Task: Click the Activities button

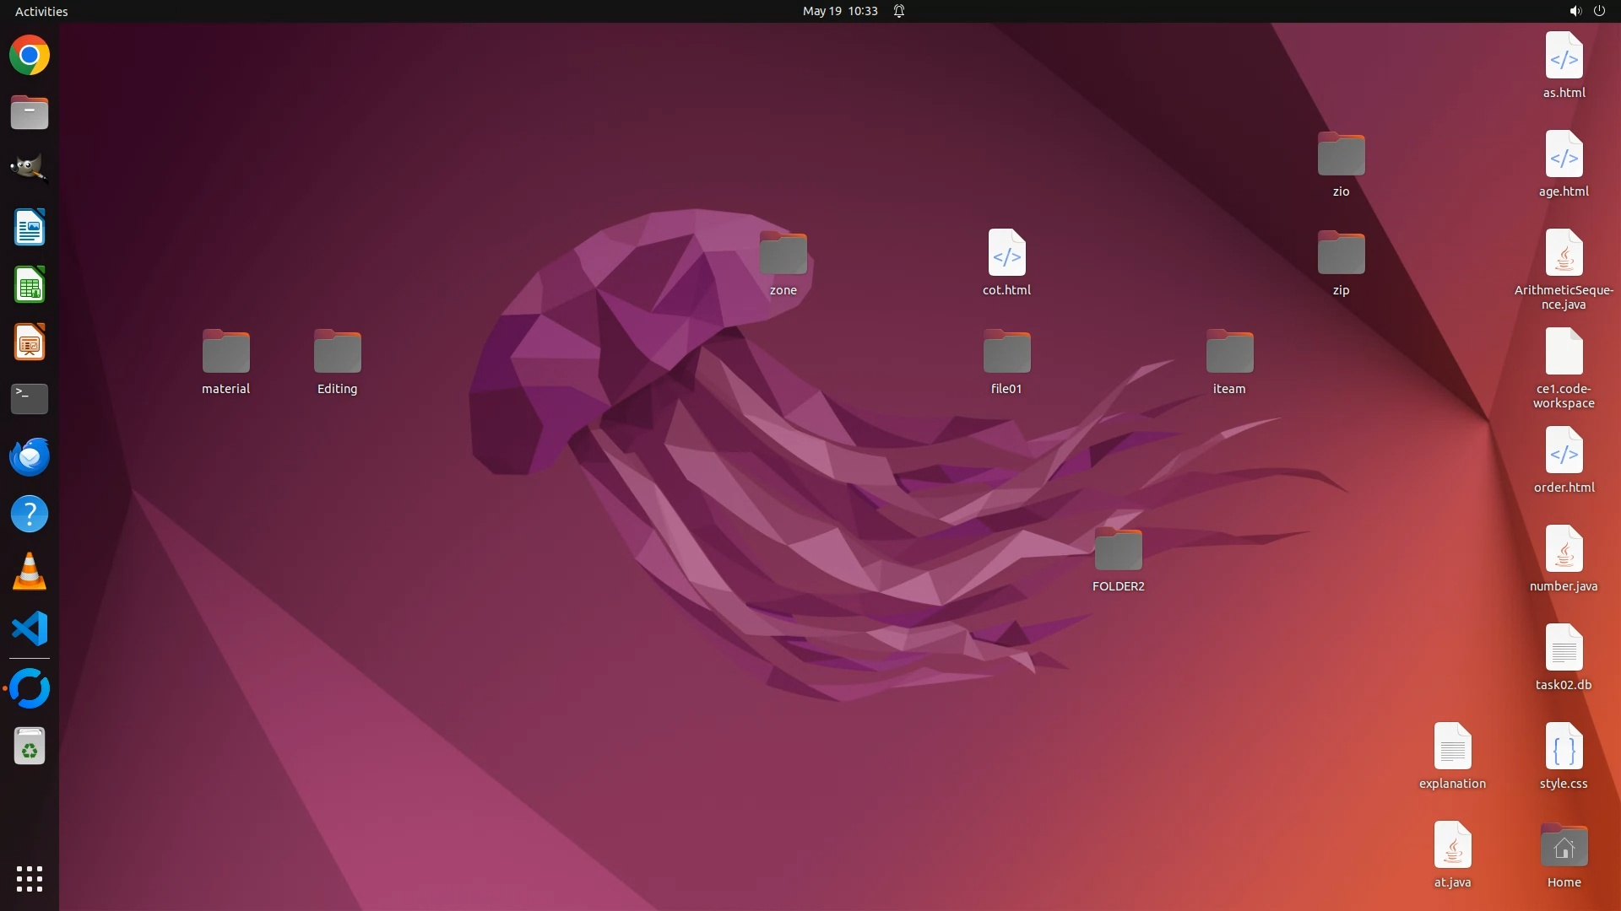Action: tap(41, 11)
